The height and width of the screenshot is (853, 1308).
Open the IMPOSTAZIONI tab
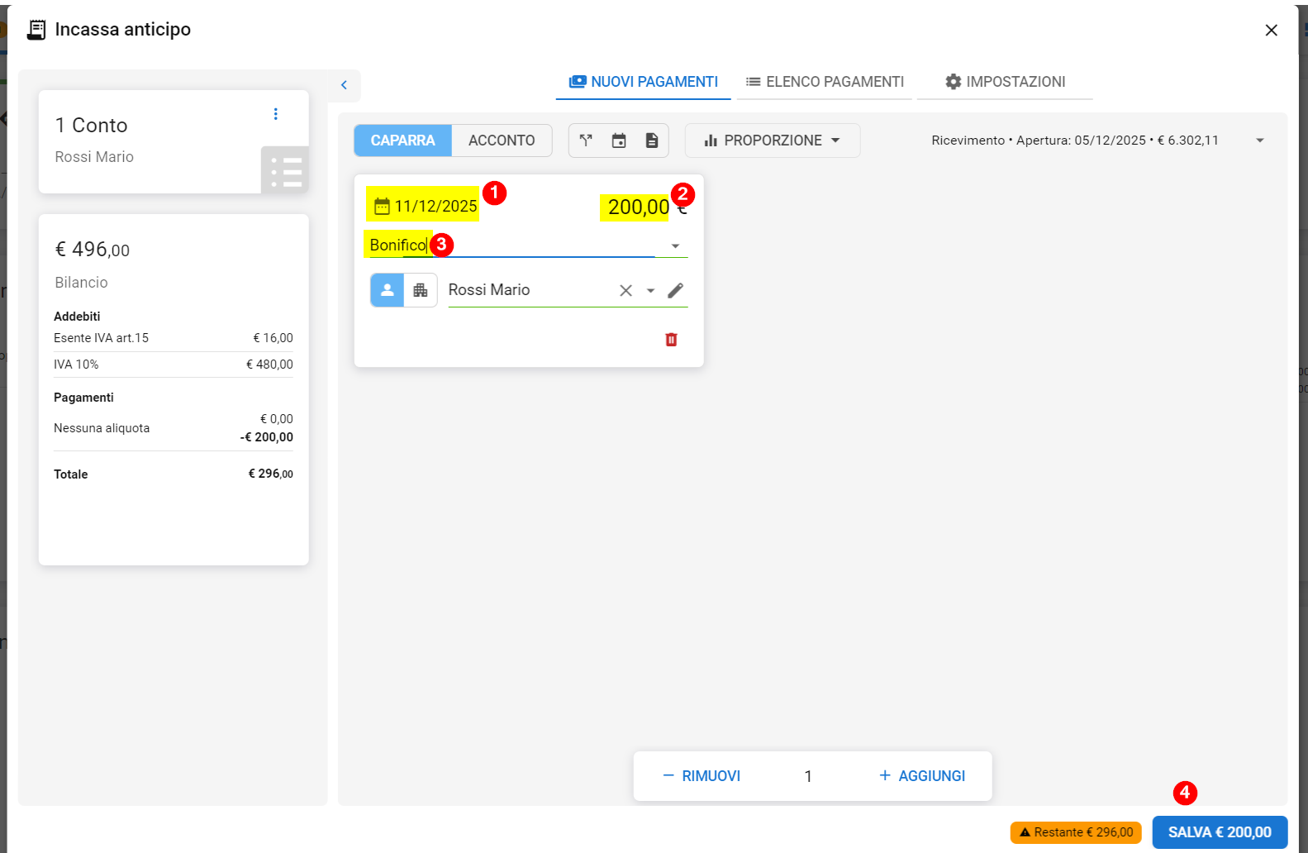[x=1005, y=82]
